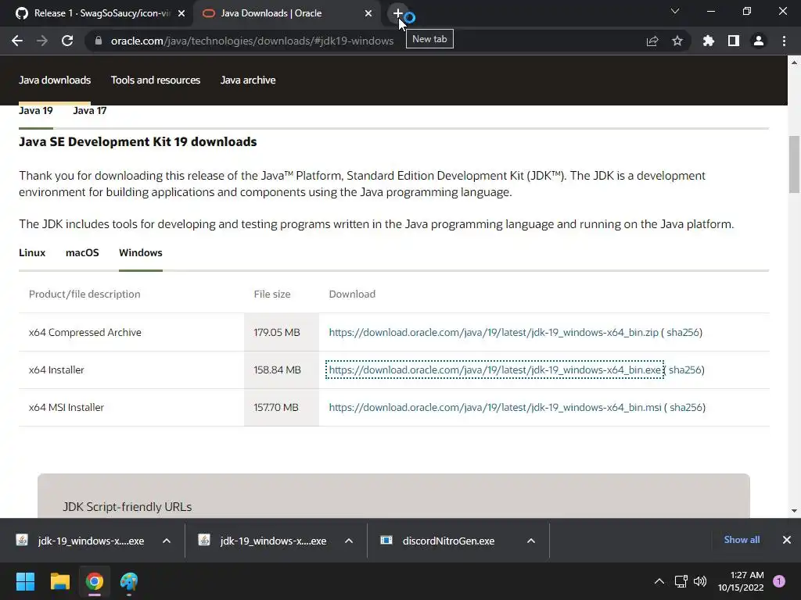Screen dimensions: 801x600
Task: Click the x64 MSI Installer description
Action: click(66, 407)
